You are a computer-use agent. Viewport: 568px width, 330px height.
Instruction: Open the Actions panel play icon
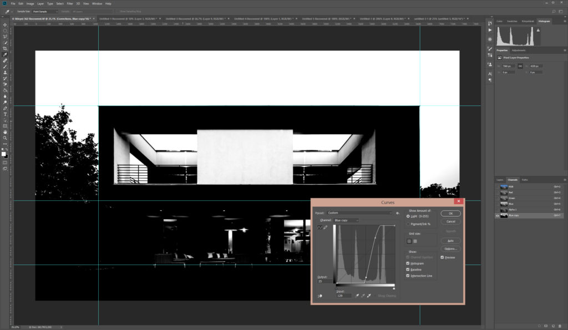tap(490, 30)
